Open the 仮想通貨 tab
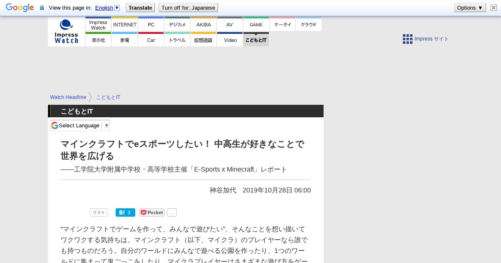This screenshot has width=501, height=263. (x=203, y=40)
